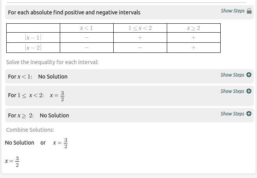Select the 1≤x<2 column header in the table
This screenshot has height=178, width=257.
click(x=140, y=28)
